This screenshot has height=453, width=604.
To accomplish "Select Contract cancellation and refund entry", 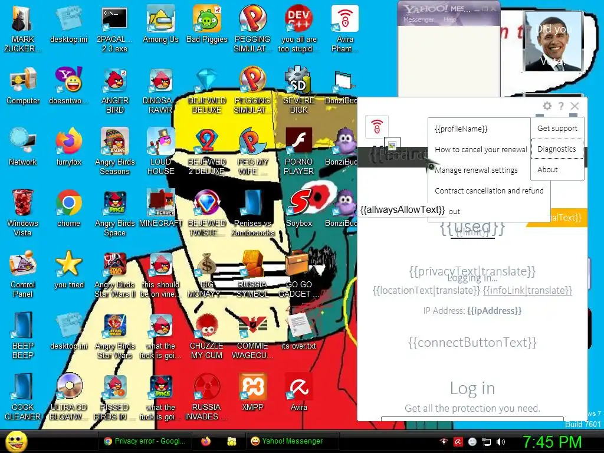I will click(x=489, y=191).
